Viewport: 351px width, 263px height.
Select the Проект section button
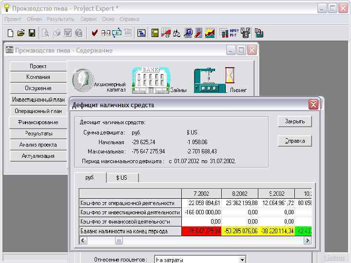pos(39,66)
